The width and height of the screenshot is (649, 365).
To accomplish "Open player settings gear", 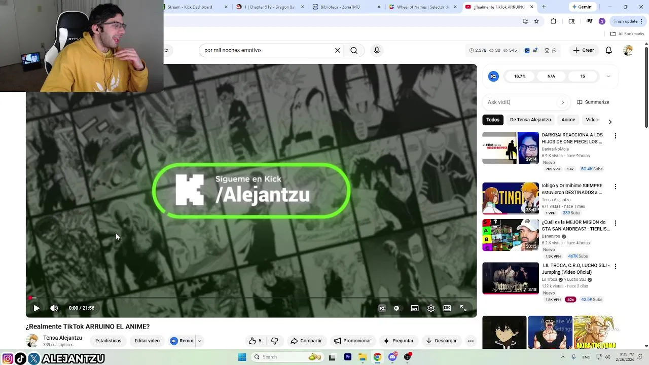I will [431, 308].
